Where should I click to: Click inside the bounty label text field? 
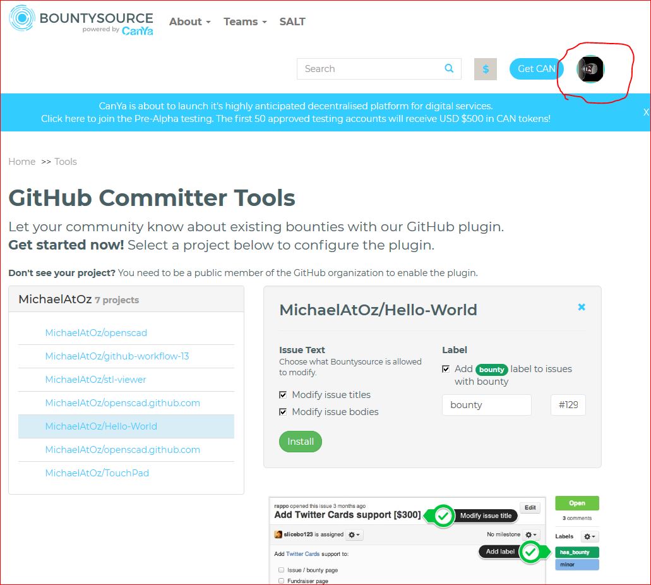[486, 405]
